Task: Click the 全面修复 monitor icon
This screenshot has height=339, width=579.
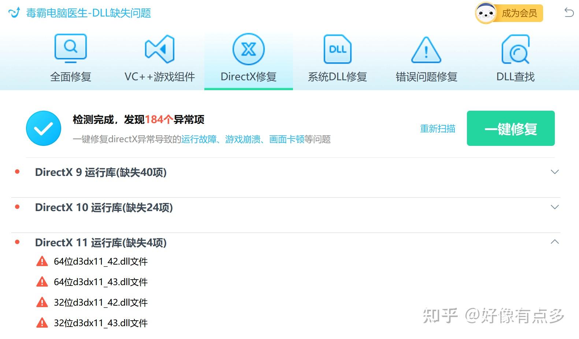Action: click(x=71, y=48)
